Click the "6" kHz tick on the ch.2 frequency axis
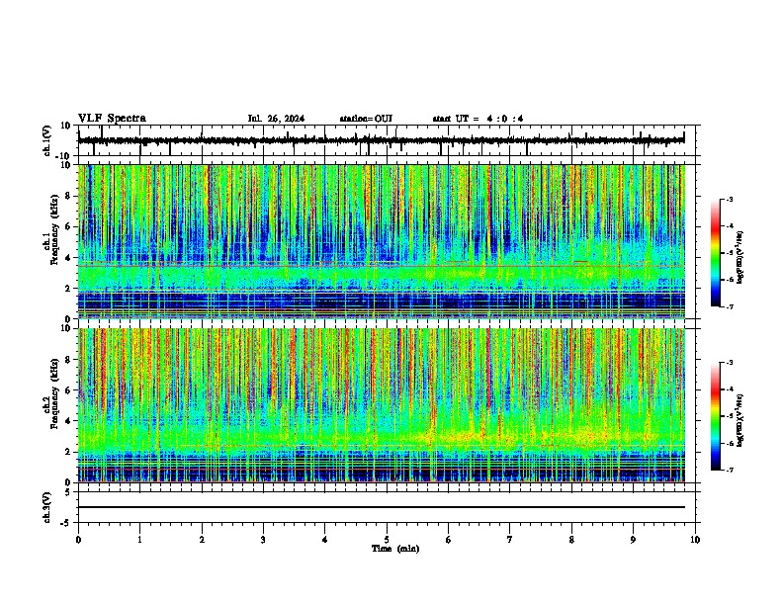 pos(68,390)
